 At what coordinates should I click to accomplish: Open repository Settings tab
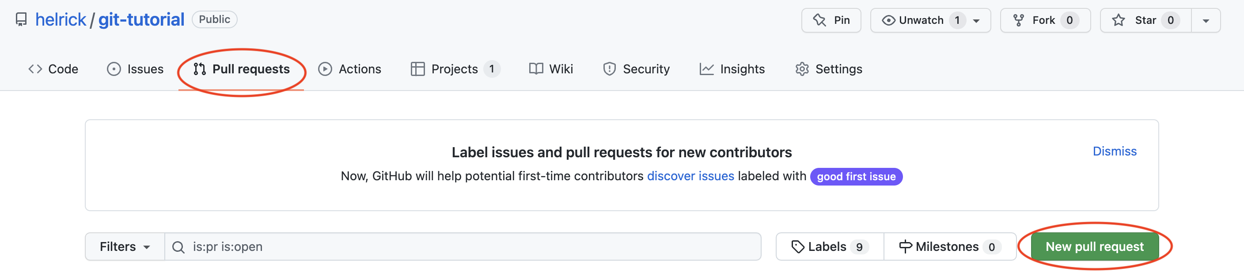point(829,69)
